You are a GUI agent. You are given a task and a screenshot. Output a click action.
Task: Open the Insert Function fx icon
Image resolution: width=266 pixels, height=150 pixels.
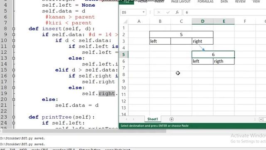(177, 12)
